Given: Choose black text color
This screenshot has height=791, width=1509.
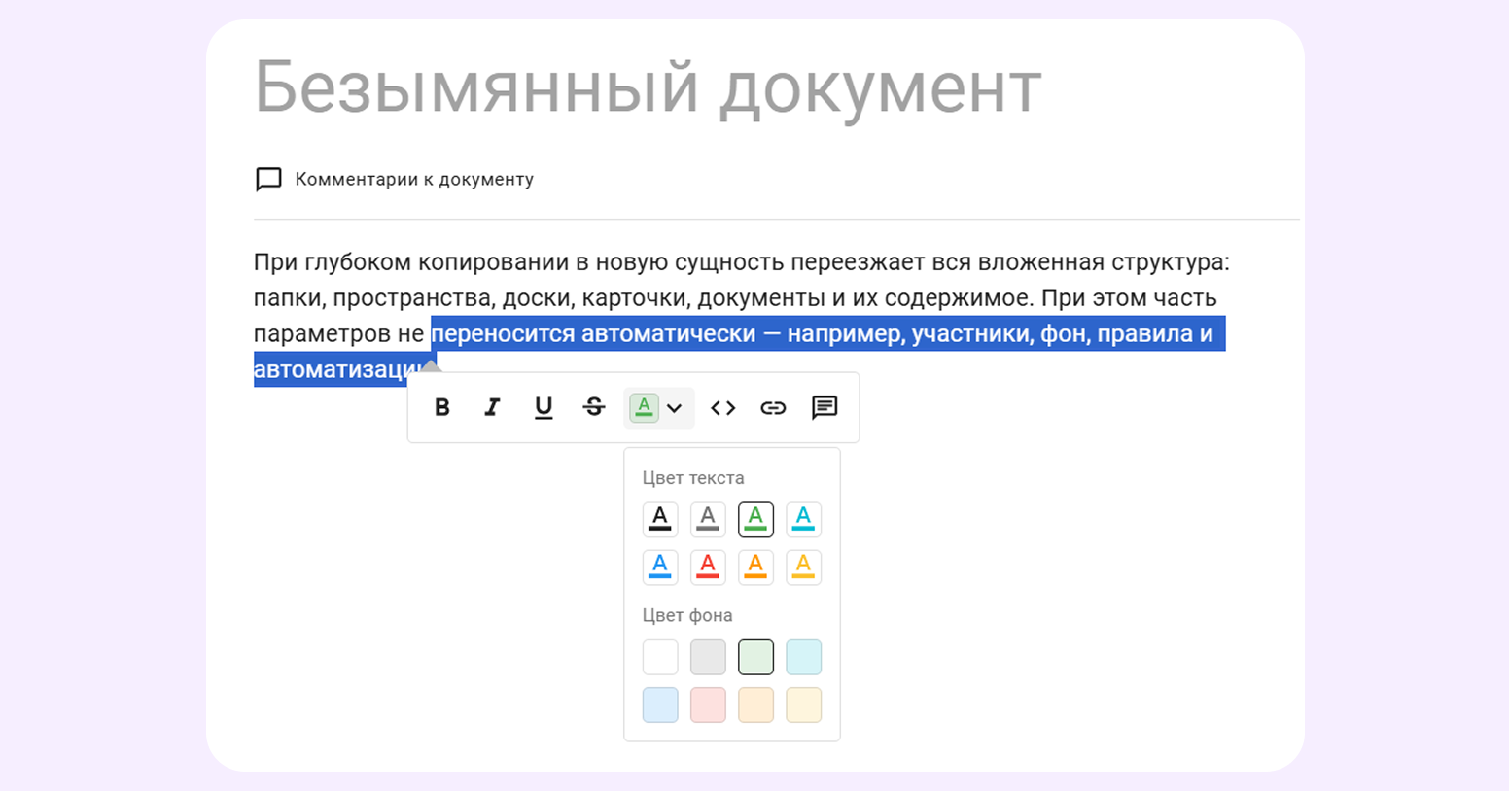Looking at the screenshot, I should click(x=660, y=520).
